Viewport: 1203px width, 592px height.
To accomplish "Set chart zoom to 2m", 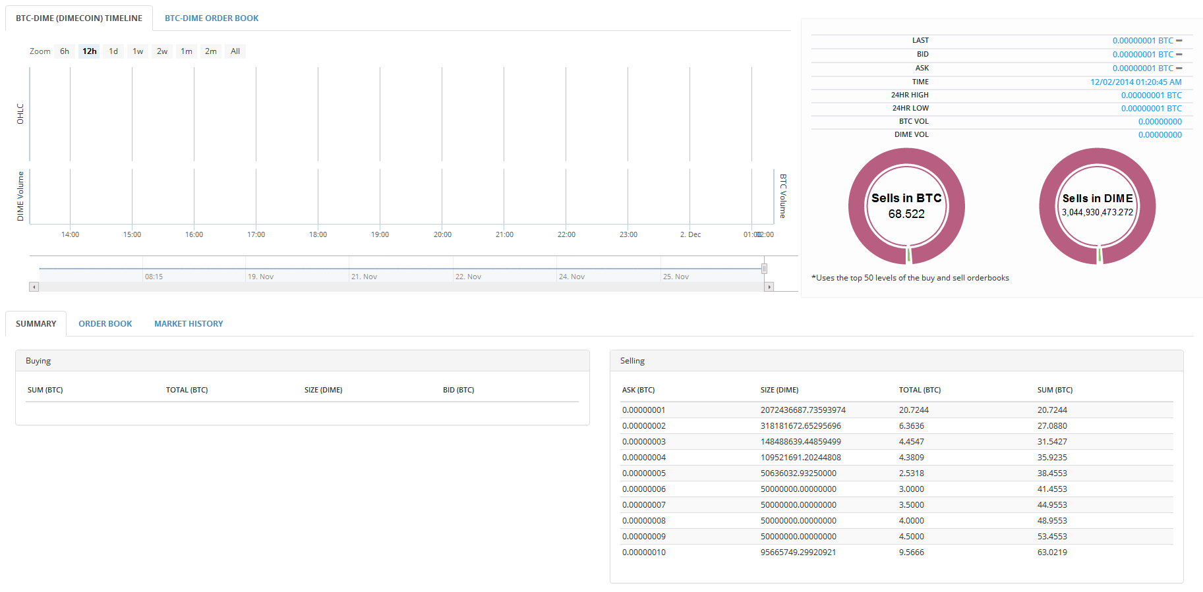I will pos(211,51).
